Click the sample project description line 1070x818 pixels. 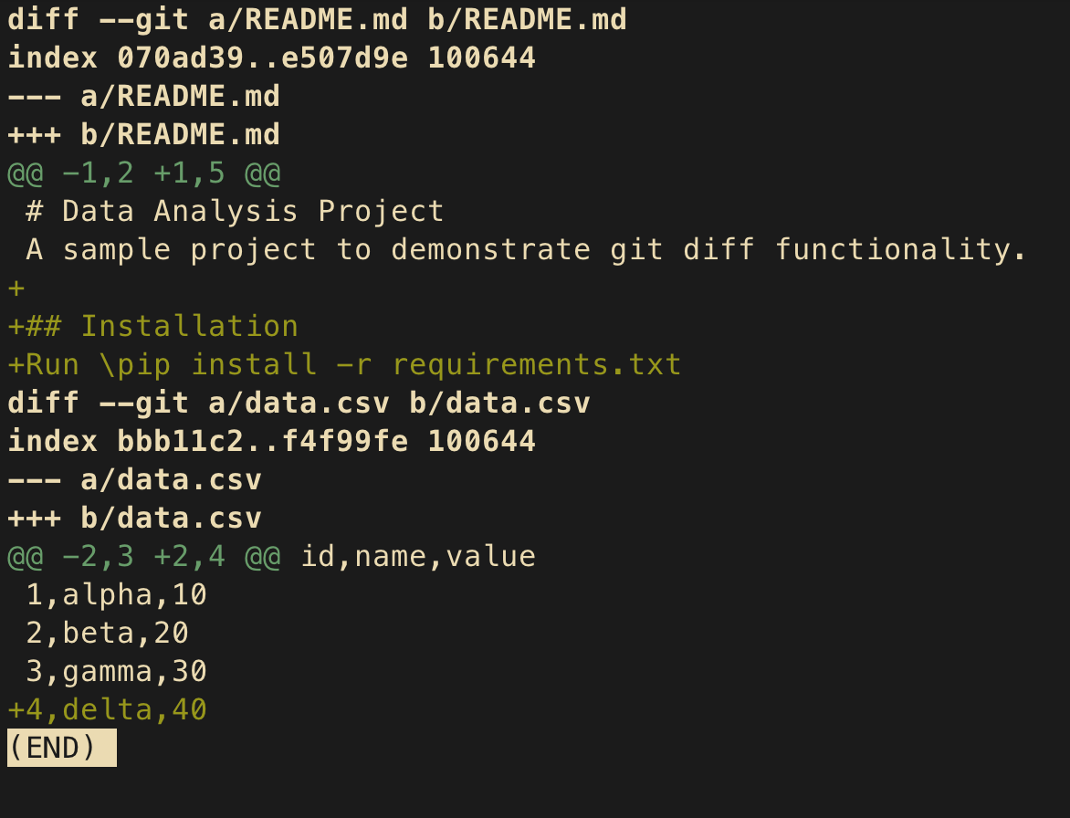coord(526,249)
